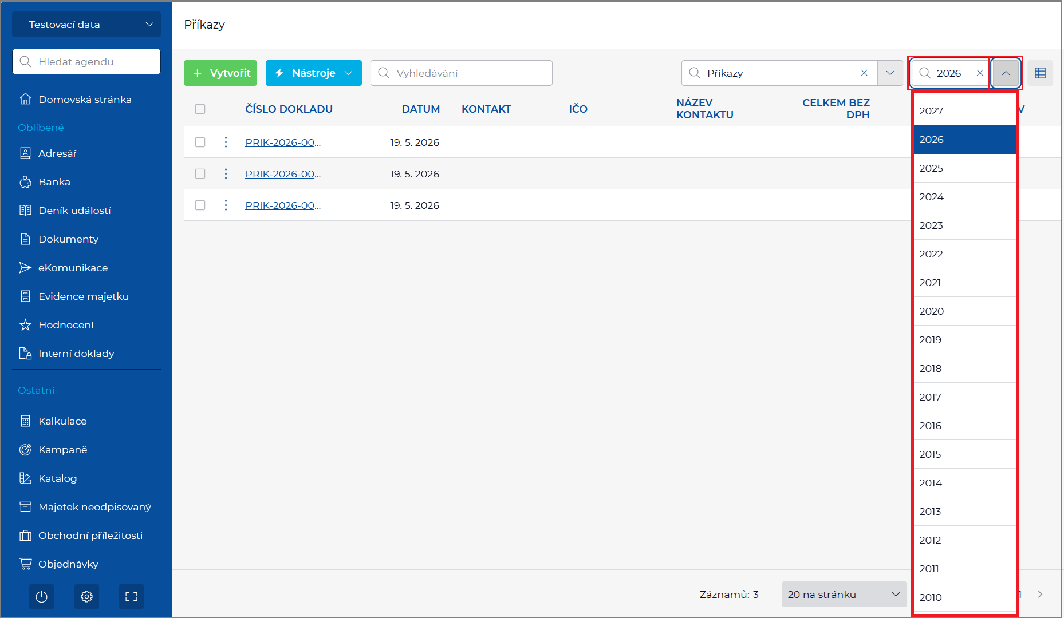
Task: Open the 20 na stránku page size dropdown
Action: point(844,595)
